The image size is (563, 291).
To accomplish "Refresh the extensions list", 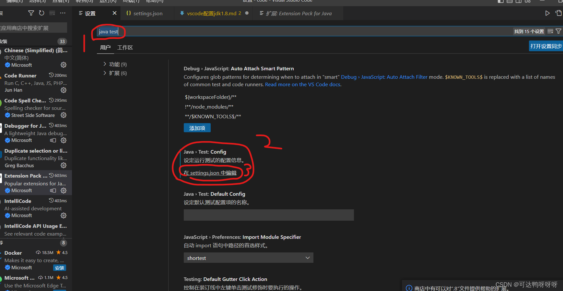I will click(41, 13).
